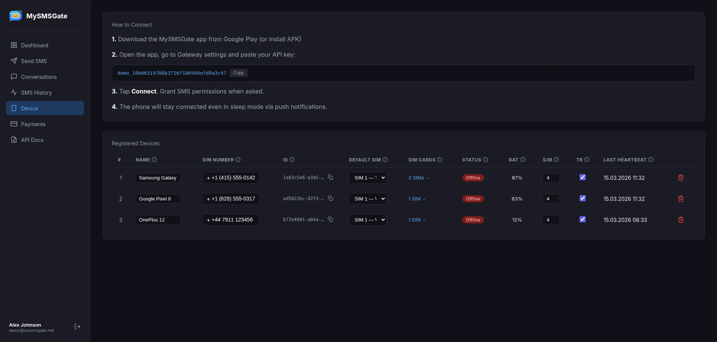Edit the Google Pixel 8 name field

157,199
